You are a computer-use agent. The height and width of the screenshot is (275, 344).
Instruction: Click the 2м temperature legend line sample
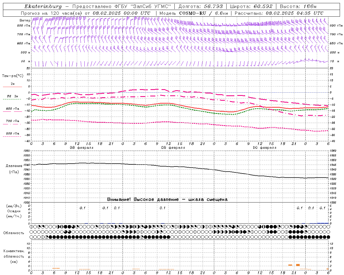(x=12, y=87)
